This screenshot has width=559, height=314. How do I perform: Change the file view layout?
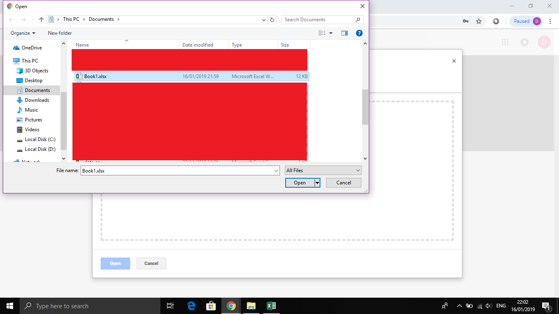[x=322, y=33]
